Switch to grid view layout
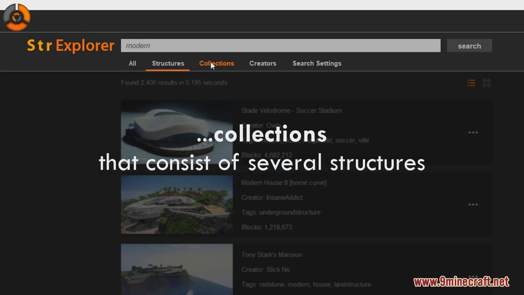 click(x=486, y=83)
